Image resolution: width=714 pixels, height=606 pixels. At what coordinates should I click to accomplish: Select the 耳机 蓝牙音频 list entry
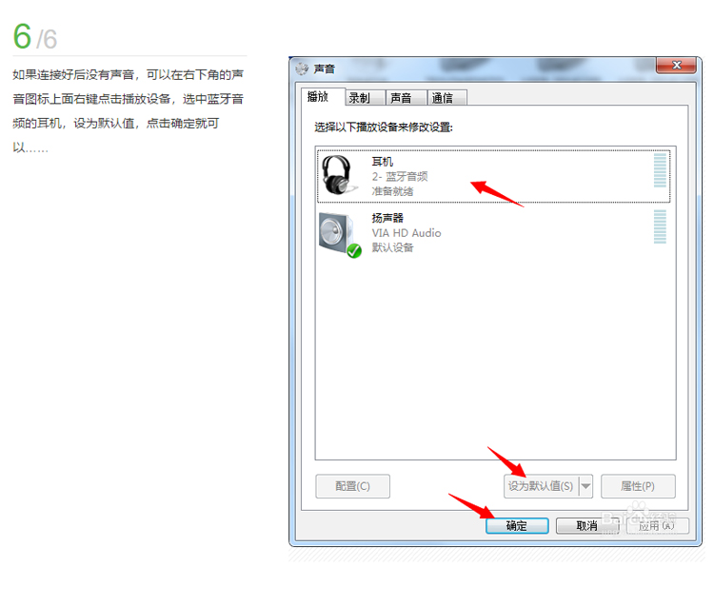(493, 176)
